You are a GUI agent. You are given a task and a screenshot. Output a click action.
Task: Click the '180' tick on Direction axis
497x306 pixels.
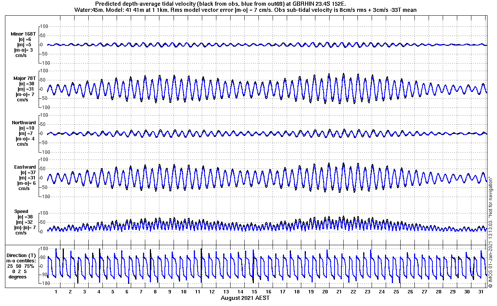44,249
